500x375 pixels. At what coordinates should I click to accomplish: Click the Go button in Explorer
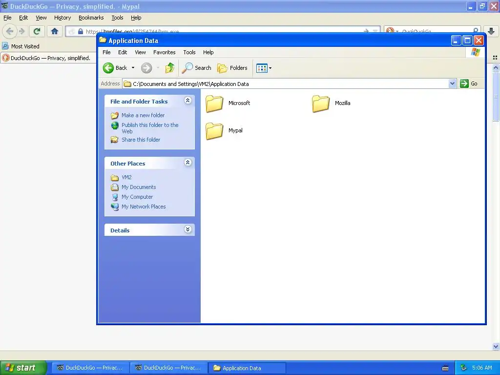[469, 84]
